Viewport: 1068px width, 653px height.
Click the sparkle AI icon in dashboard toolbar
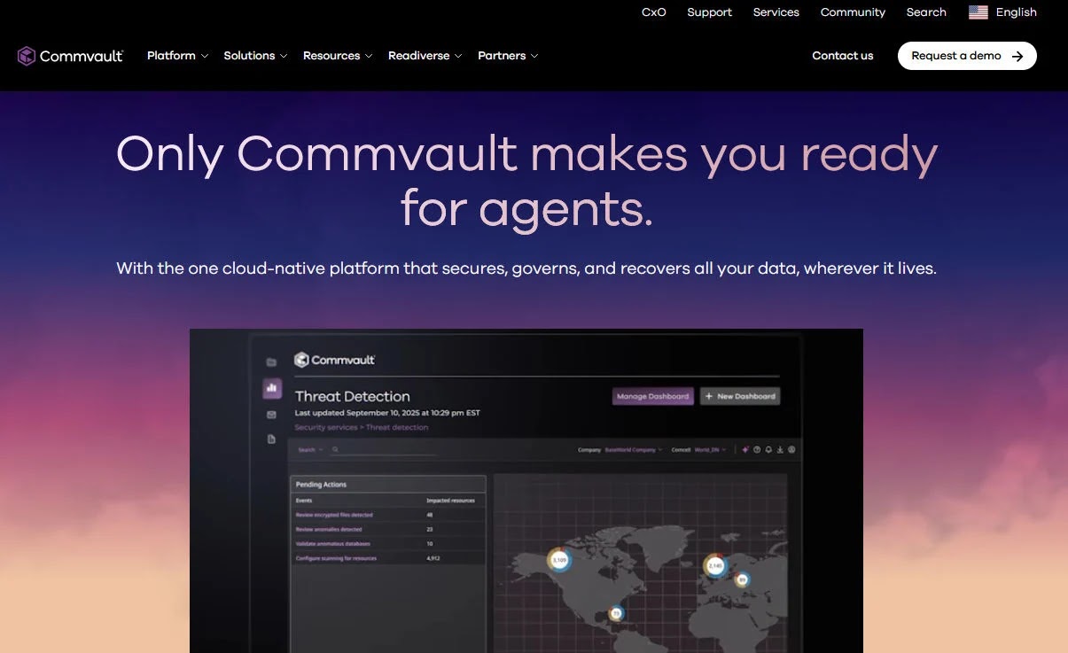click(x=745, y=449)
